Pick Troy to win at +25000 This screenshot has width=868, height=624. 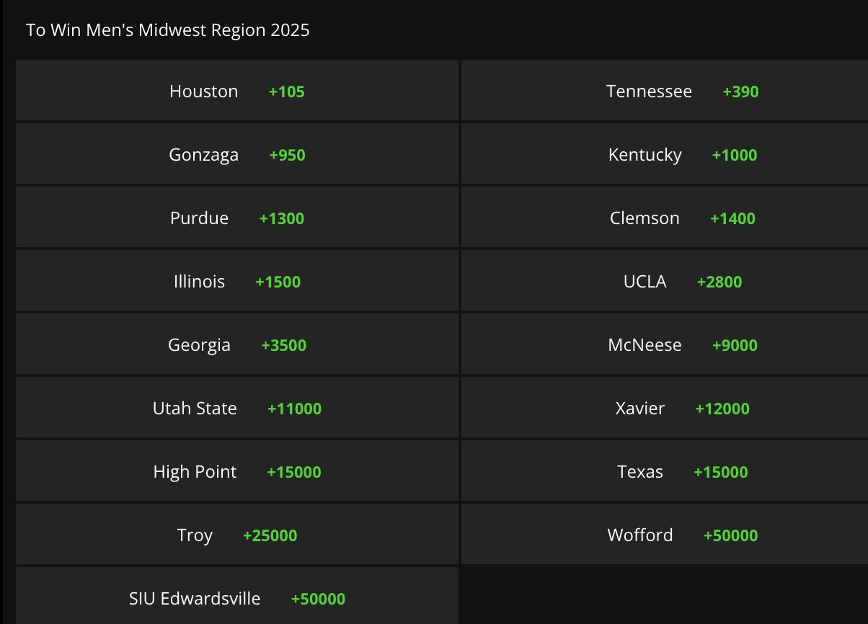[x=237, y=535]
